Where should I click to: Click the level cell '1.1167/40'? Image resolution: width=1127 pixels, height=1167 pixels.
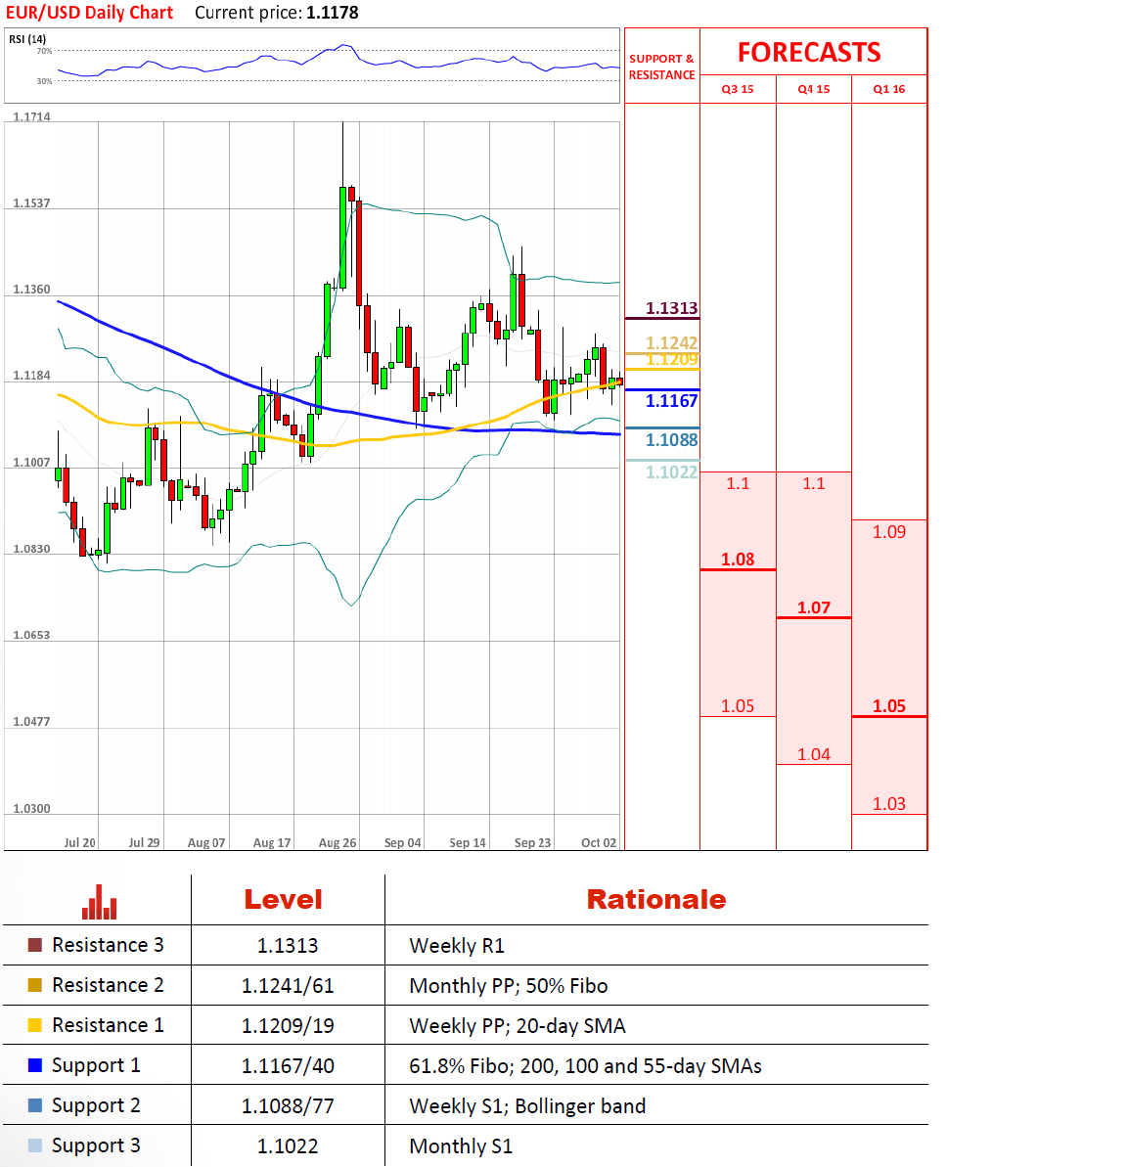pos(288,1066)
